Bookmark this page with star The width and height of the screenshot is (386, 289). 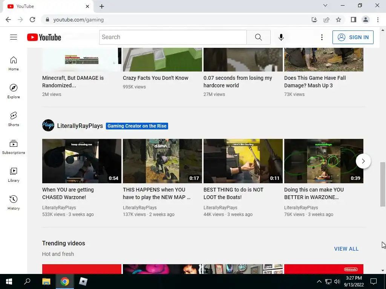[x=339, y=20]
